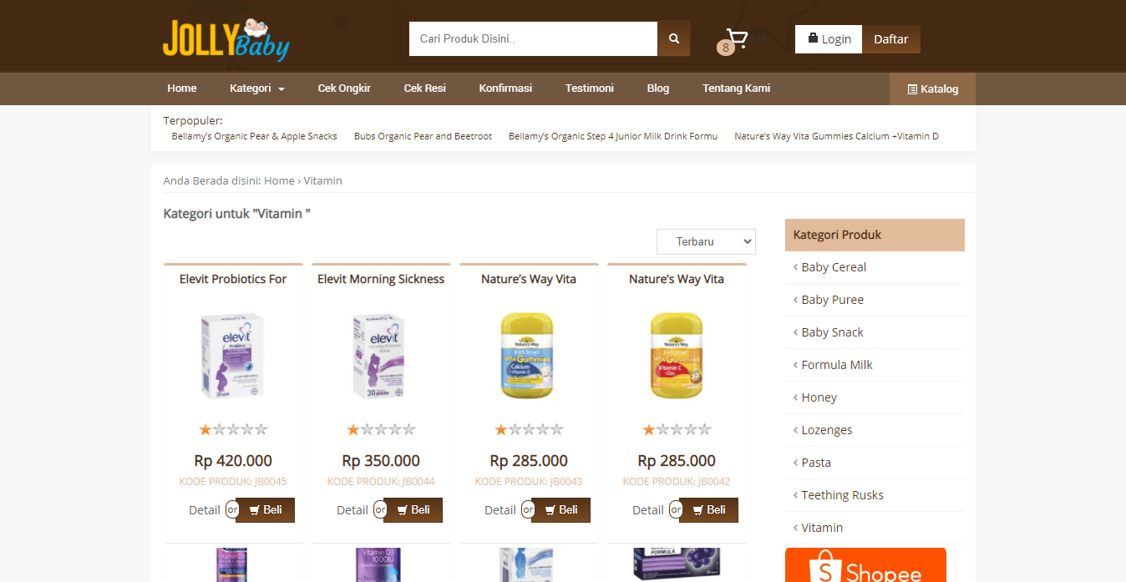
Task: Open the shopping cart icon
Action: point(736,38)
